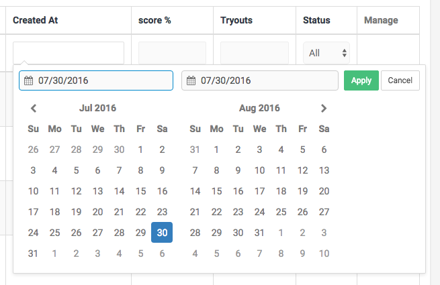Pick August 9 in Aug 2016

[238, 170]
